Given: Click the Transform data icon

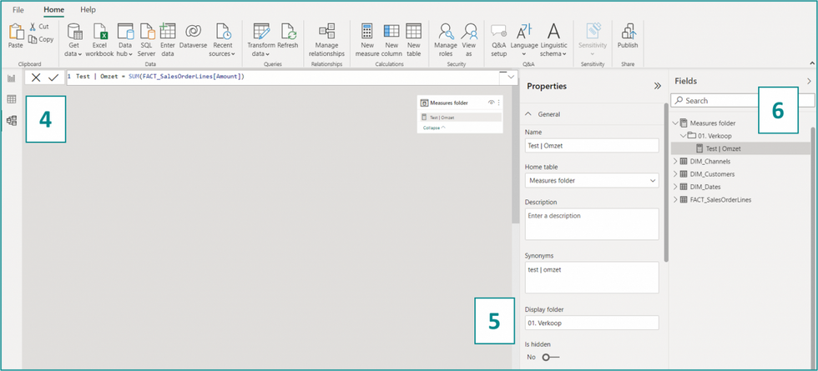Looking at the screenshot, I should coord(260,33).
